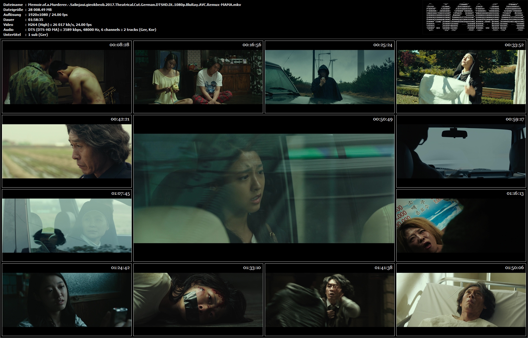Select the nun frame at 00:33:52

coord(461,77)
